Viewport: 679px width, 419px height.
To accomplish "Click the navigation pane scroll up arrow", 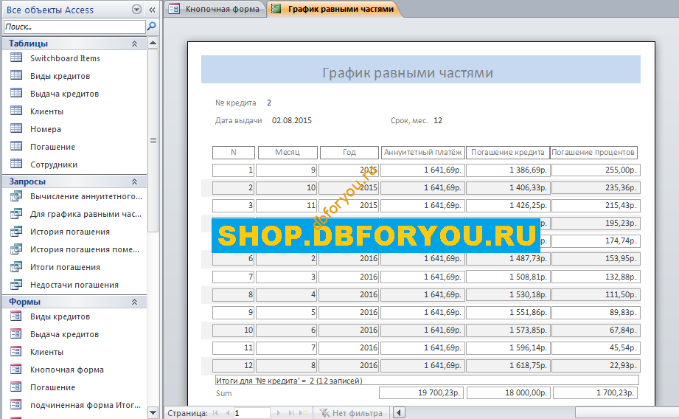I will coord(153,43).
